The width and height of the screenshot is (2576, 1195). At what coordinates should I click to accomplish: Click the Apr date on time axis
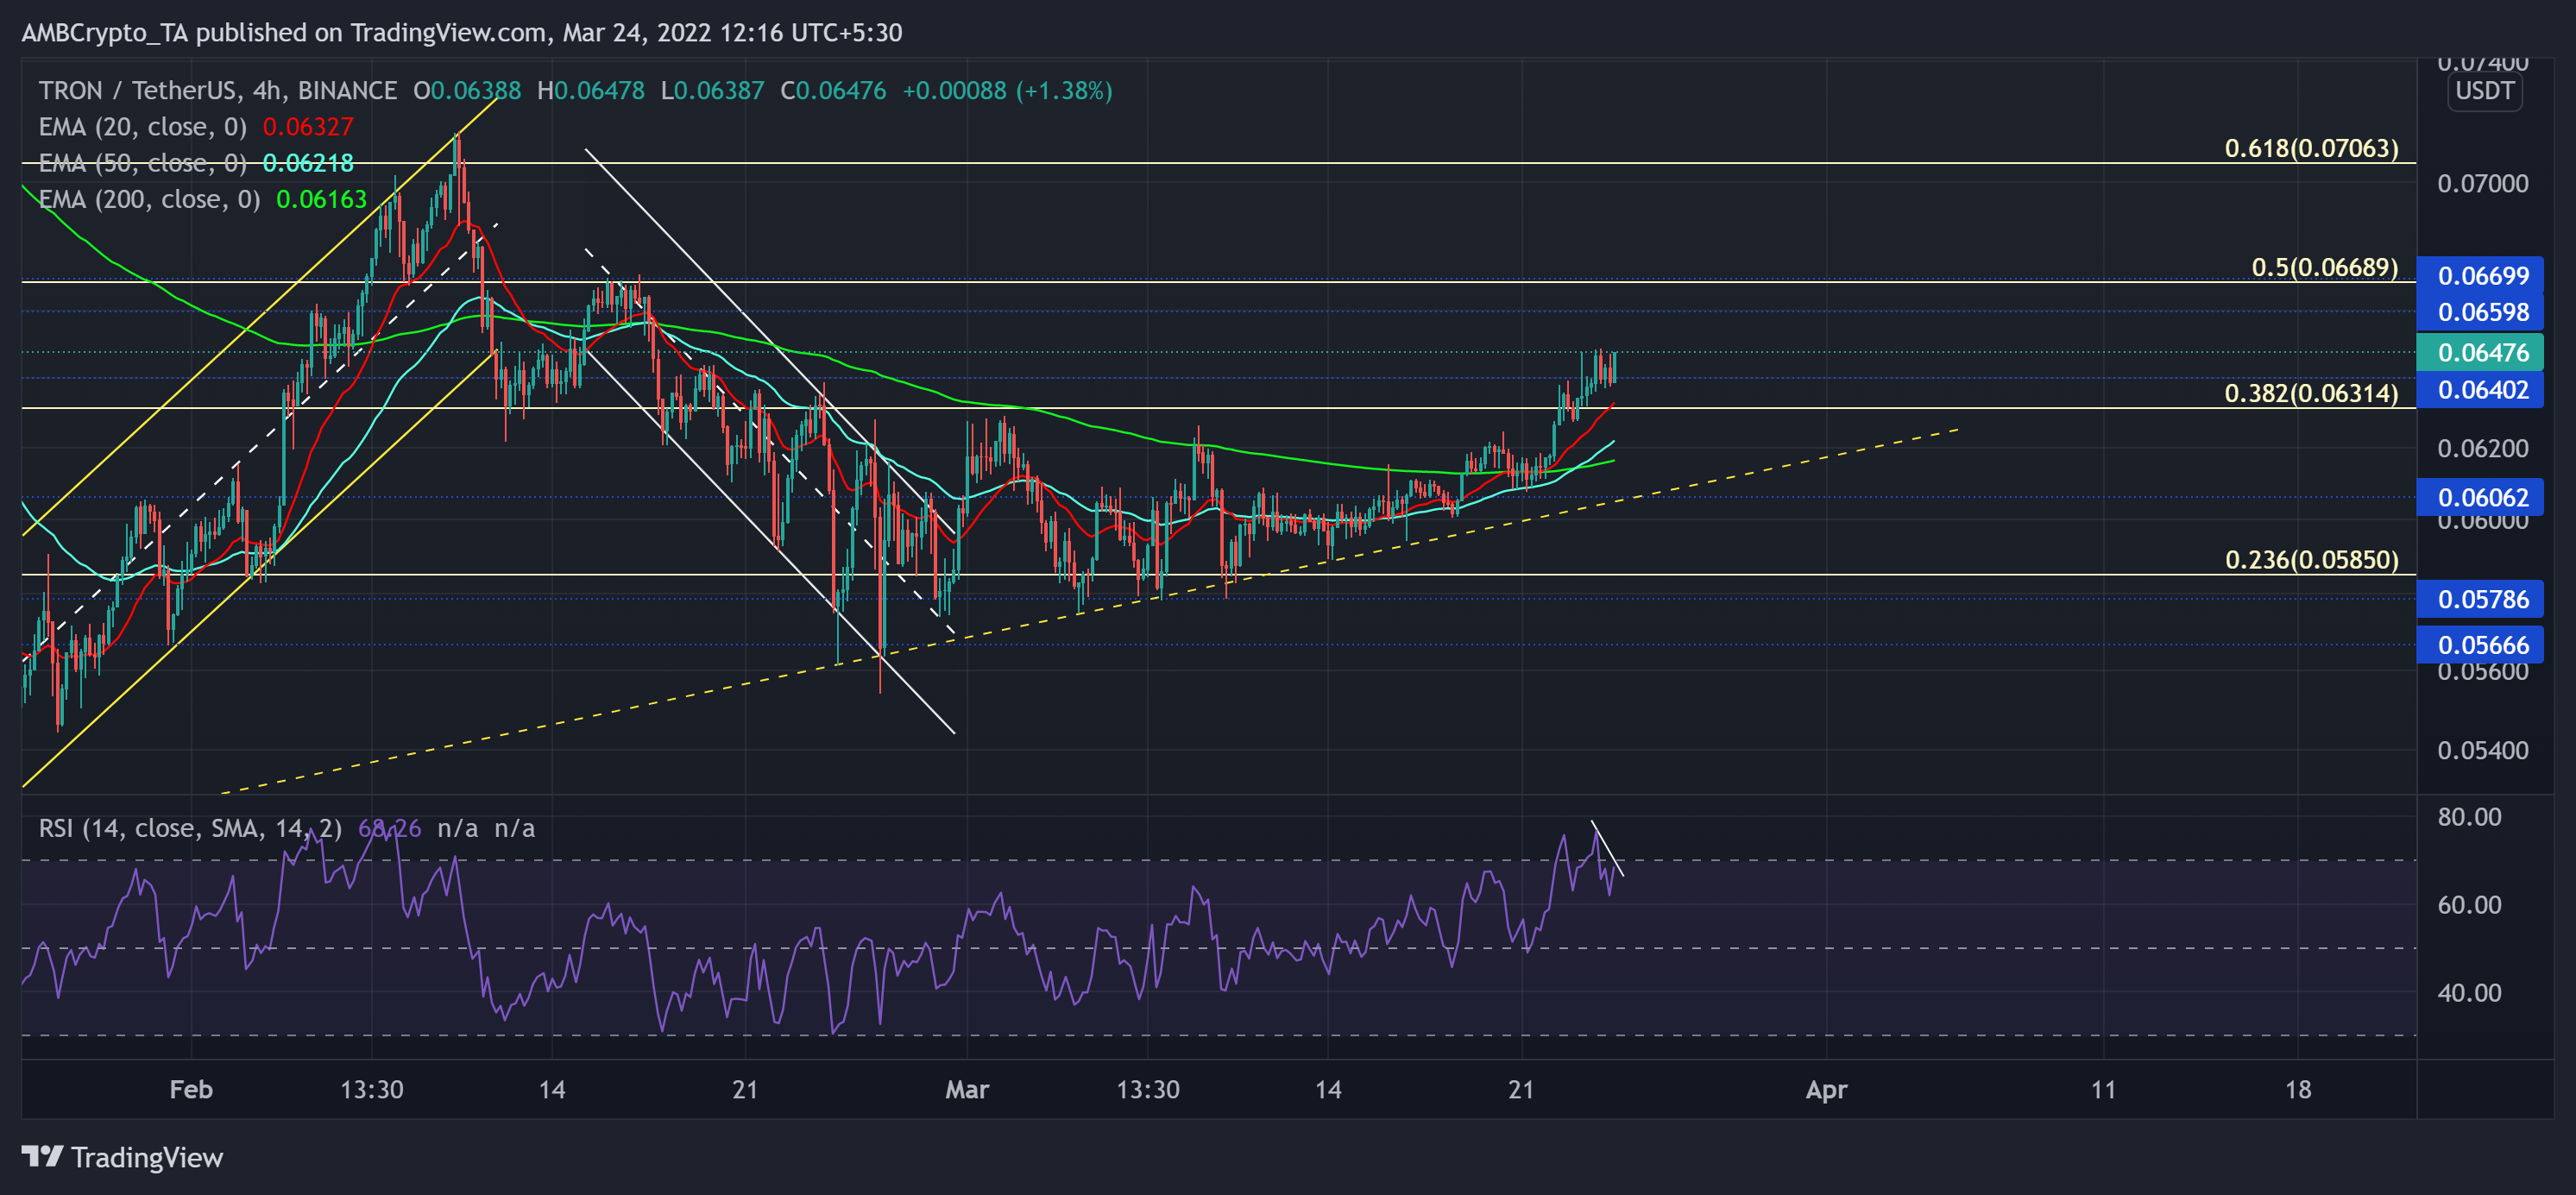1826,1089
